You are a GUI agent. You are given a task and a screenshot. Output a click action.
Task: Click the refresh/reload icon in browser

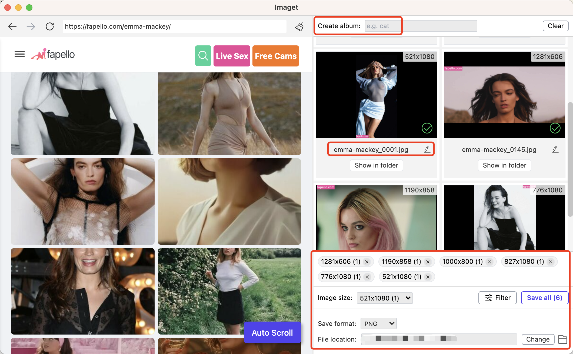[49, 26]
